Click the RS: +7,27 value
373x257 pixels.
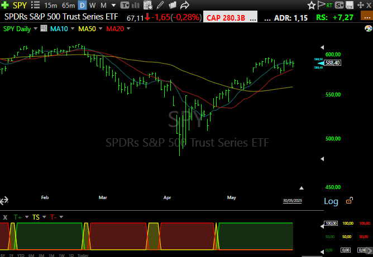tap(334, 17)
